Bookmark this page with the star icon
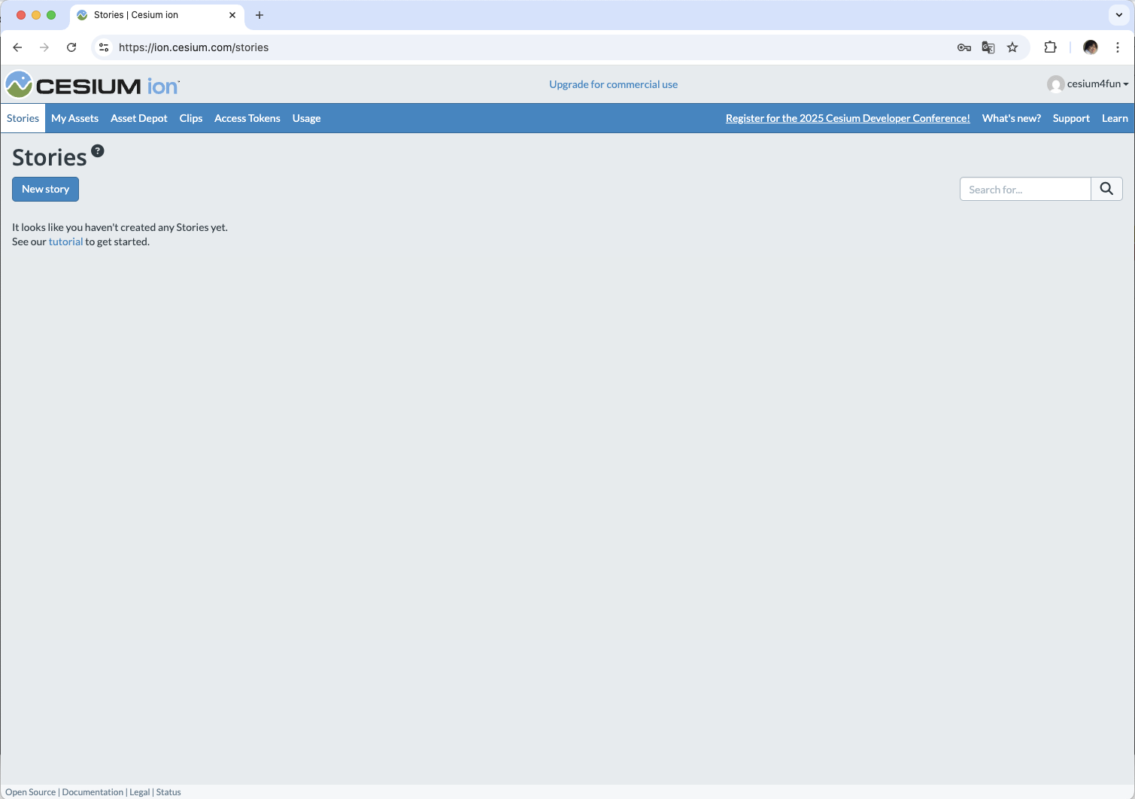Viewport: 1135px width, 799px height. [1012, 47]
